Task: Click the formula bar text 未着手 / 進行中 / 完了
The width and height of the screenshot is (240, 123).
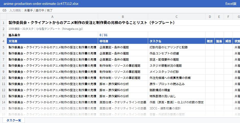Action: 38,10
